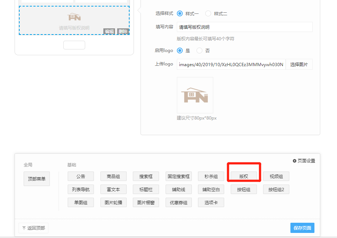Add 辅助线 component
This screenshot has width=337, height=238.
pyautogui.click(x=179, y=190)
